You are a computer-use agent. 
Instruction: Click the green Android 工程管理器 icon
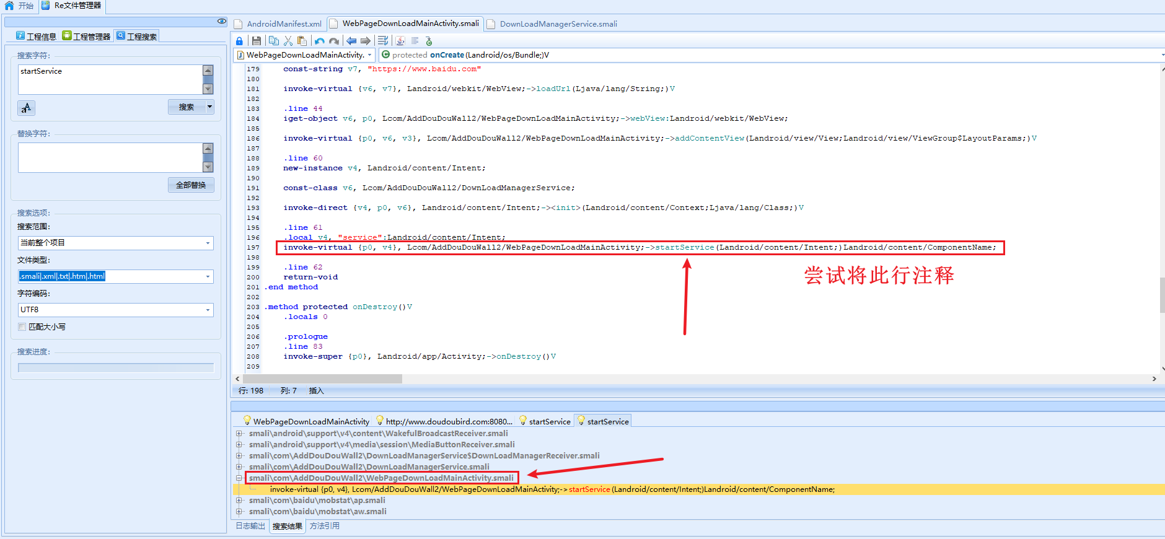(x=67, y=36)
